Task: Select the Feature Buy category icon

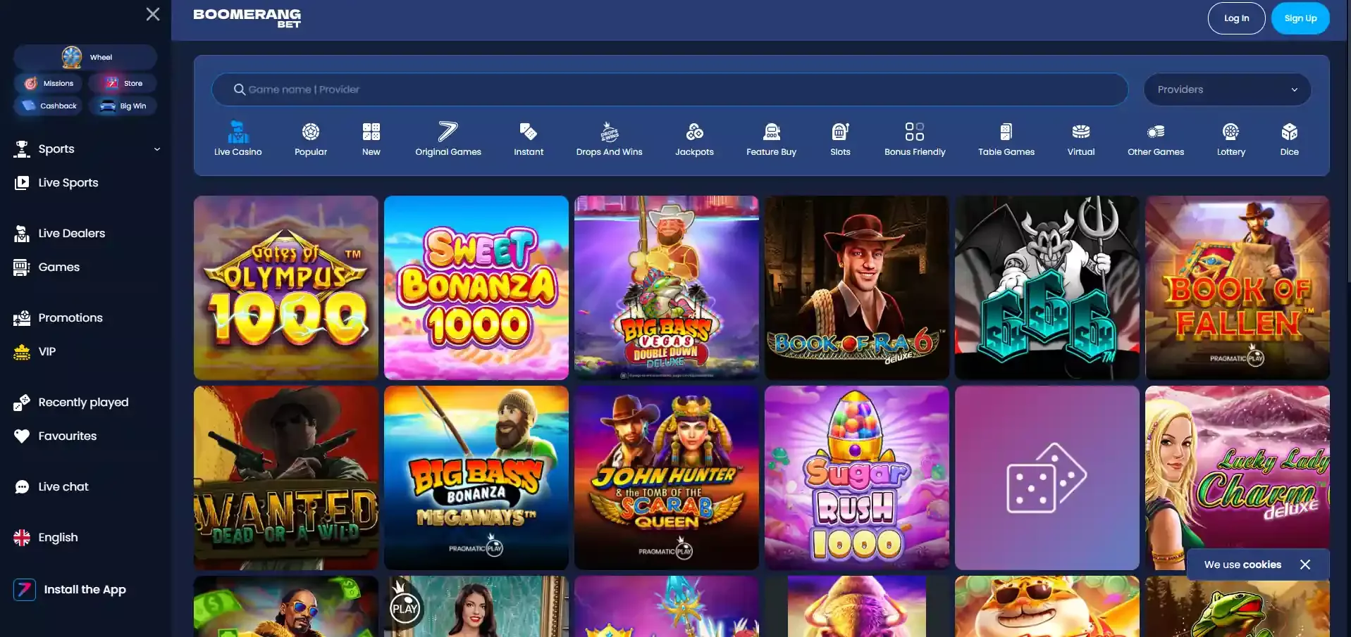Action: tap(771, 138)
